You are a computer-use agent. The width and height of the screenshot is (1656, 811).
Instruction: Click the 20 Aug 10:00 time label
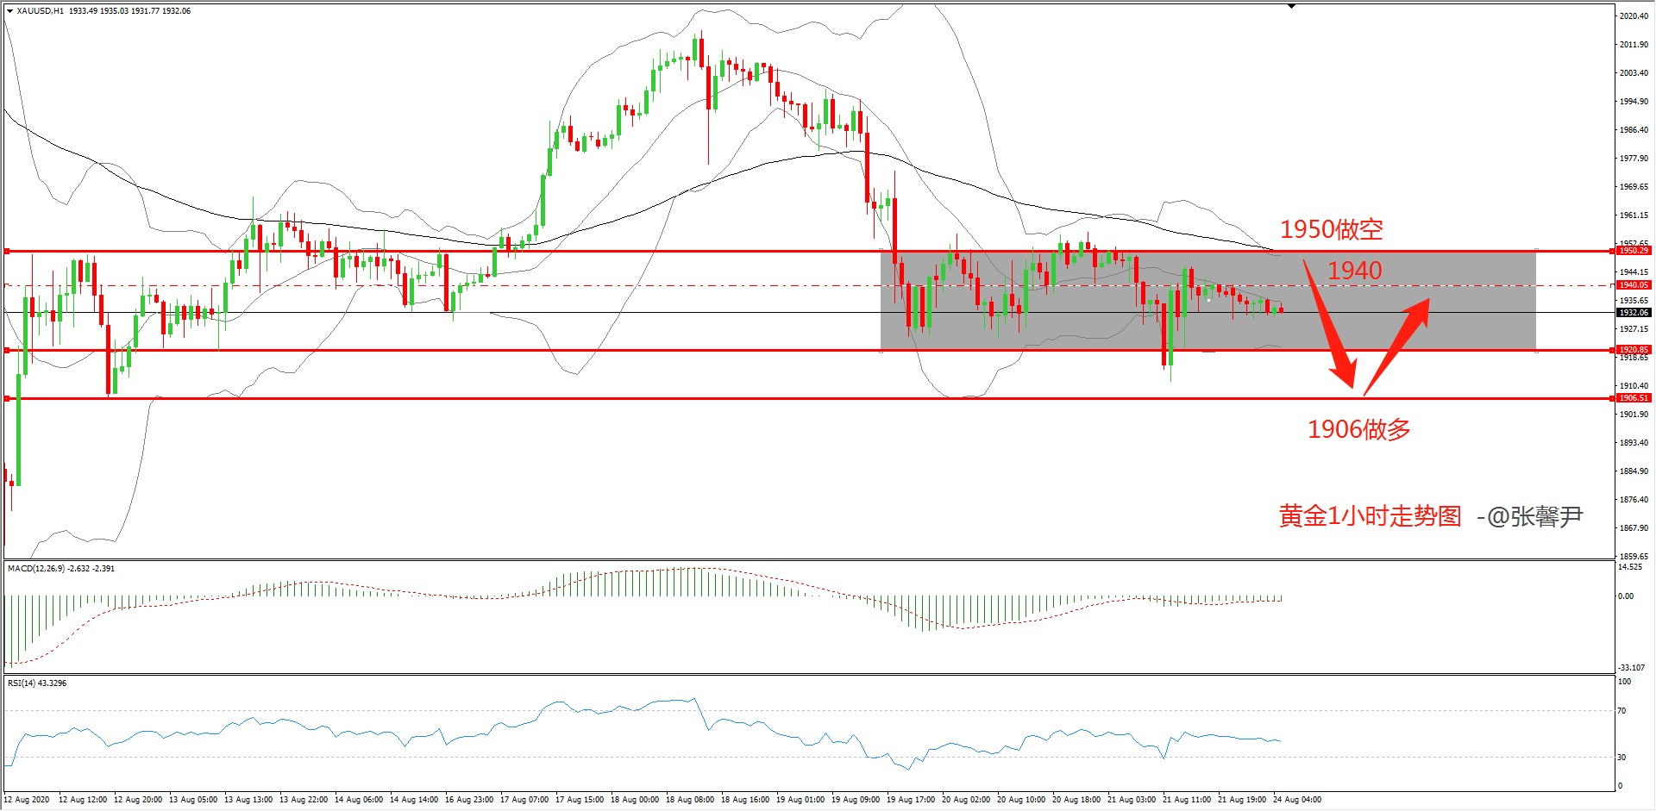pos(1021,800)
